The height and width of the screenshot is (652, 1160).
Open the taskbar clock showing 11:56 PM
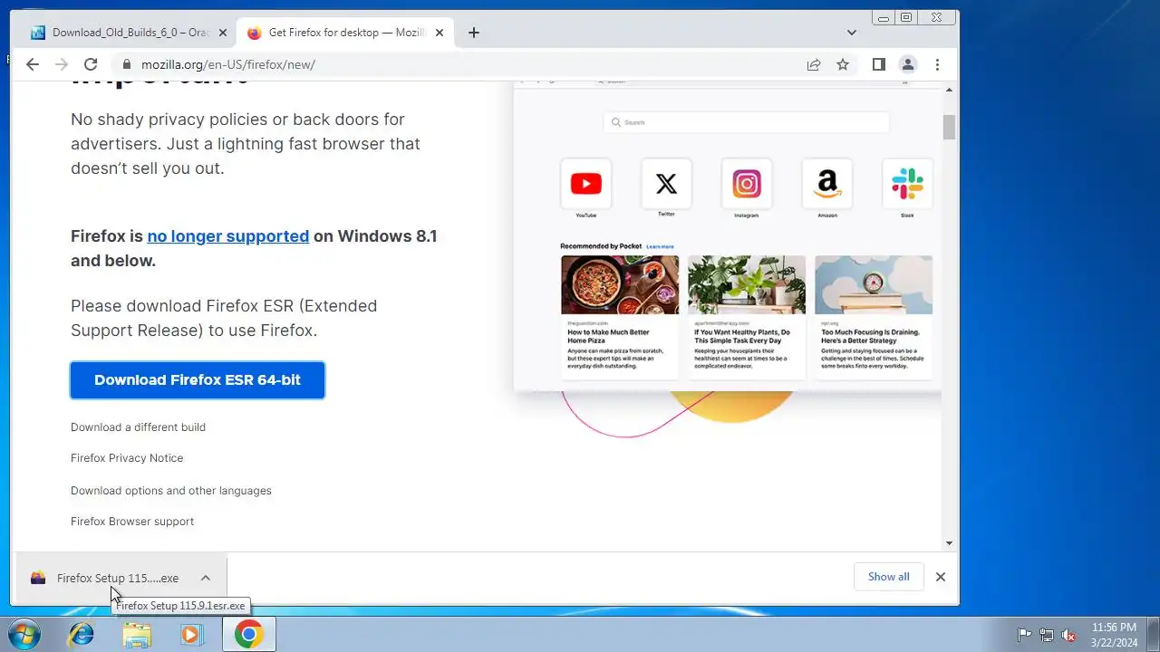point(1114,635)
